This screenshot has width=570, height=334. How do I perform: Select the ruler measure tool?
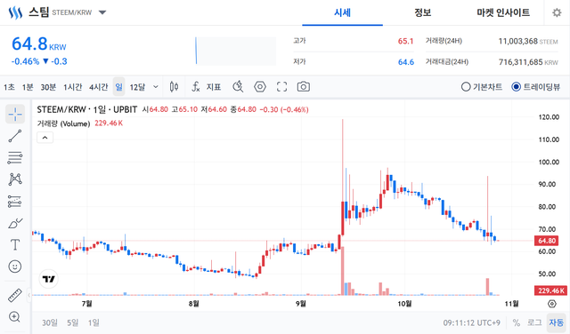[x=15, y=295]
